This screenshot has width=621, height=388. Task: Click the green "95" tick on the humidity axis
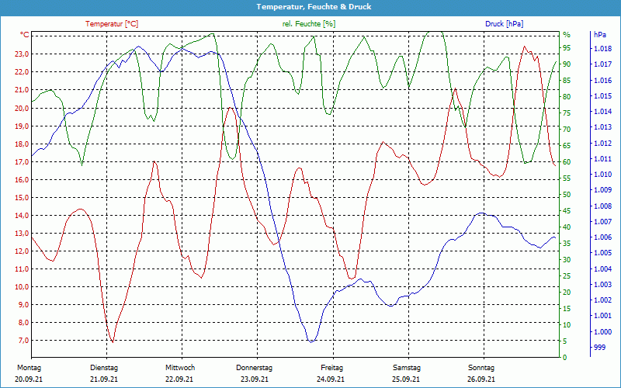[x=567, y=47]
